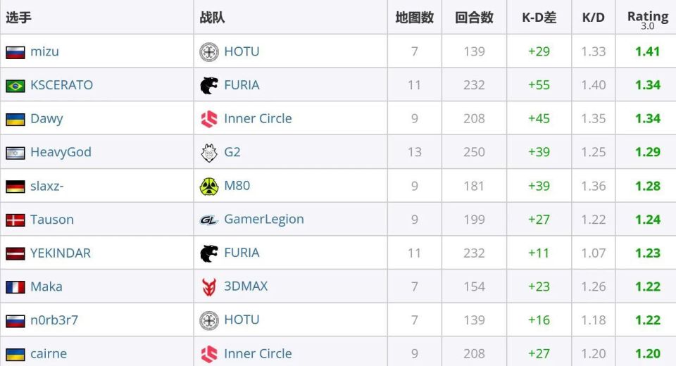Viewport: 676px width, 366px height.
Task: Click Inner Circle logo in Dawy row
Action: (209, 119)
